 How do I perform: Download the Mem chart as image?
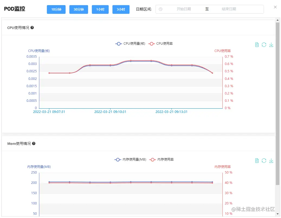tap(271, 161)
